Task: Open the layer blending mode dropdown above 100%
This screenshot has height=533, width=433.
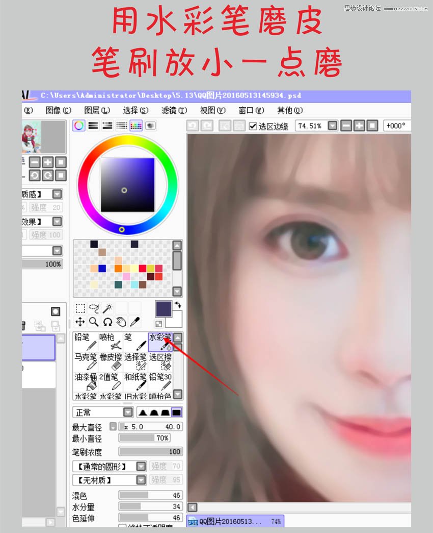Action: pos(57,251)
